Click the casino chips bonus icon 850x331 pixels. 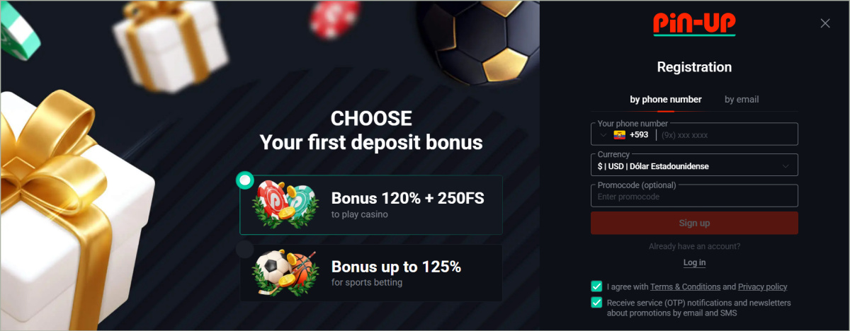[287, 204]
